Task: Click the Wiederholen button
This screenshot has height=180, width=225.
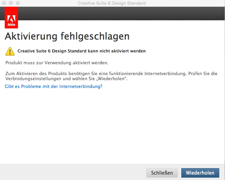Action: [200, 173]
